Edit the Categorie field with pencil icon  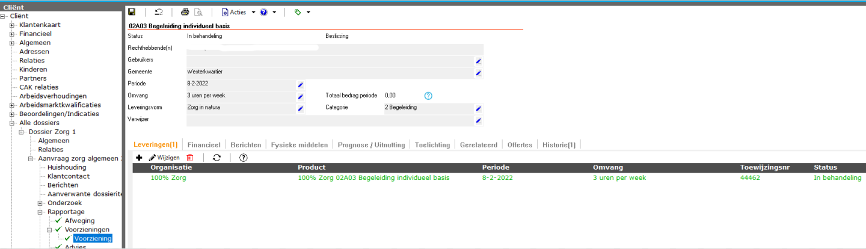tap(479, 108)
